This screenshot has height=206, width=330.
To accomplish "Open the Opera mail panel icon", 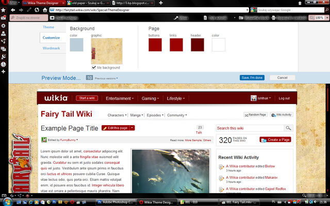I will pyautogui.click(x=4, y=18).
